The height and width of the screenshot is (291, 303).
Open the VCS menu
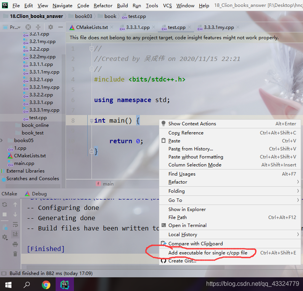click(167, 6)
